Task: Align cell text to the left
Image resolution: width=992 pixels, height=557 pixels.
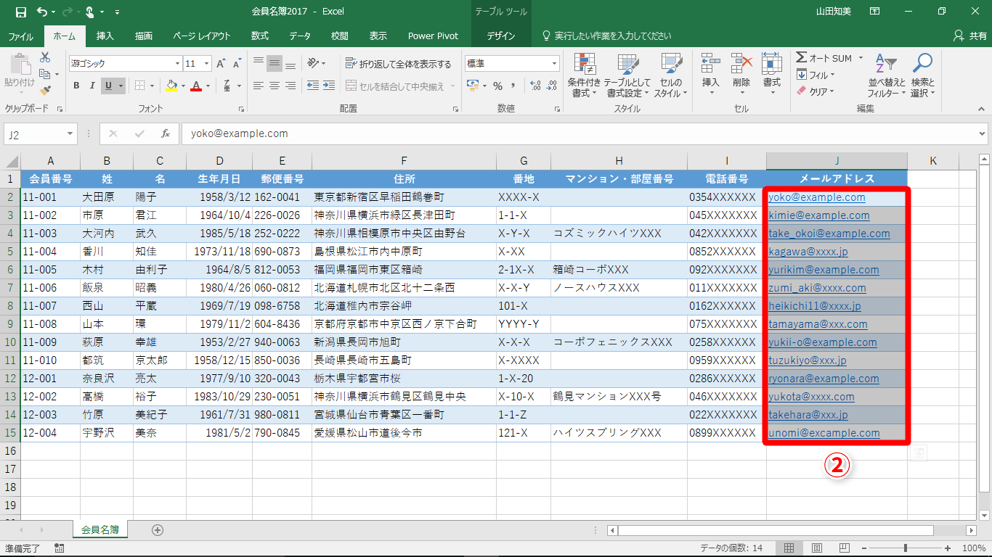Action: pyautogui.click(x=259, y=86)
